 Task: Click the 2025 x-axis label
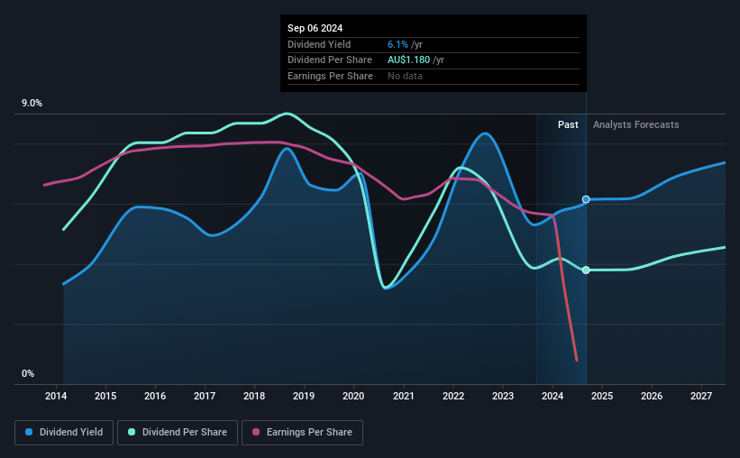(602, 396)
